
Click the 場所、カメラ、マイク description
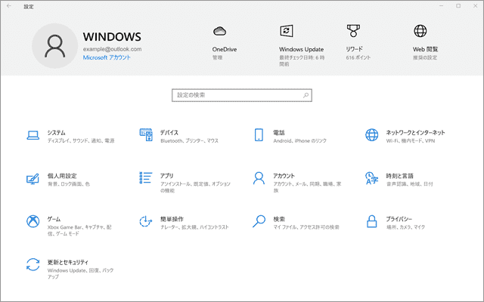coord(405,227)
